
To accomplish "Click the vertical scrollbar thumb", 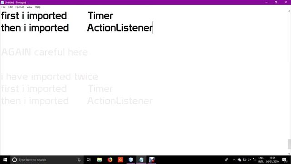I will pyautogui.click(x=289, y=144).
